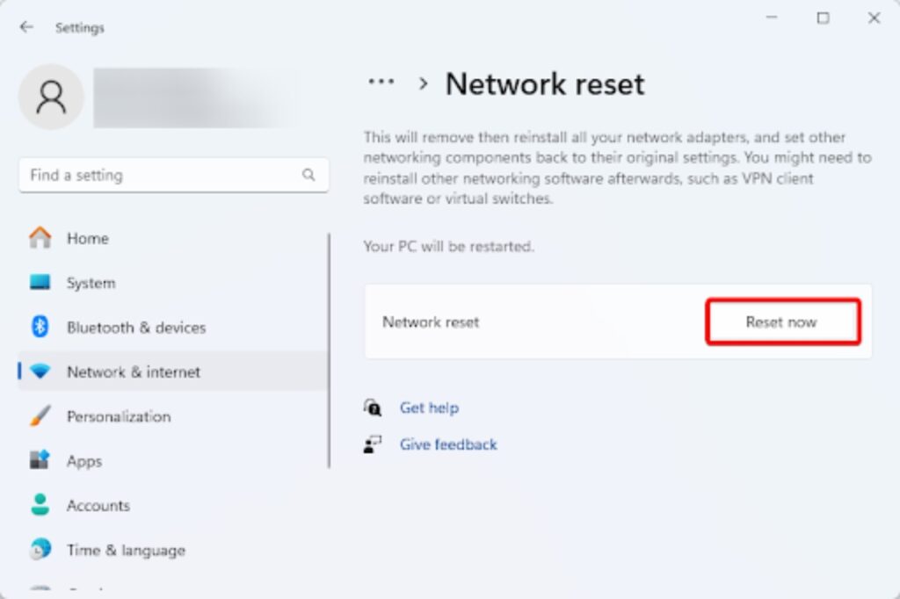Click the back arrow in Settings header
The image size is (900, 599).
pos(26,27)
